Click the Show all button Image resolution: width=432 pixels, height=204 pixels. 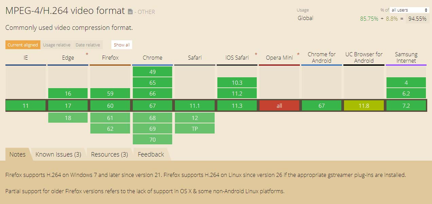[122, 45]
